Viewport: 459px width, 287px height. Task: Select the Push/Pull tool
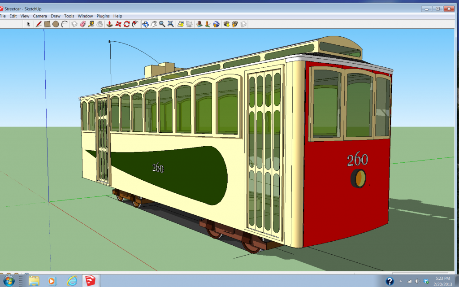click(x=109, y=24)
